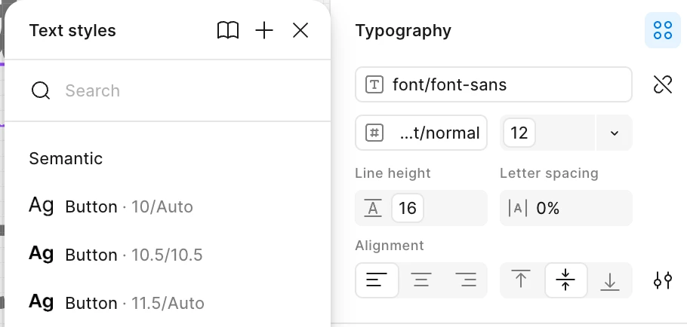Click the Letter spacing label
This screenshot has width=687, height=327.
point(549,173)
